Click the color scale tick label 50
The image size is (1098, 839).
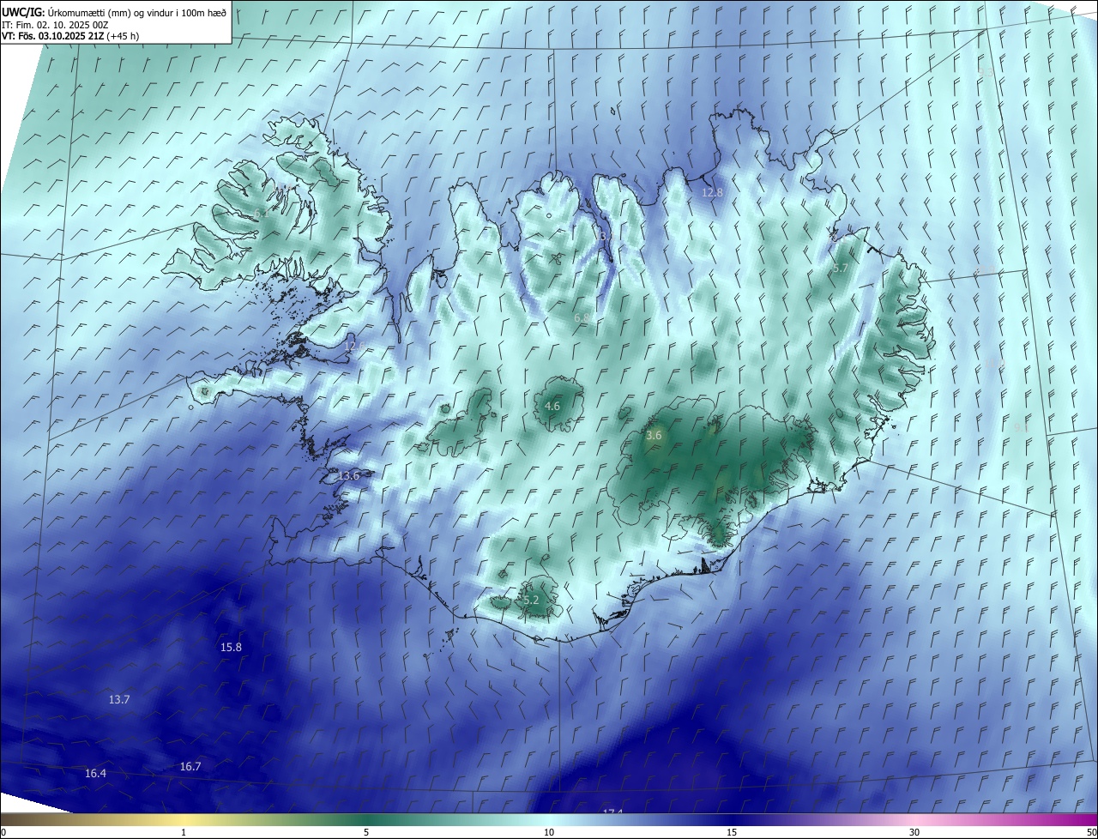(x=1091, y=833)
